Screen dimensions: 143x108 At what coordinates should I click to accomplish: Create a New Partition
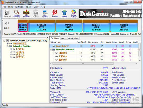coord(45,14)
